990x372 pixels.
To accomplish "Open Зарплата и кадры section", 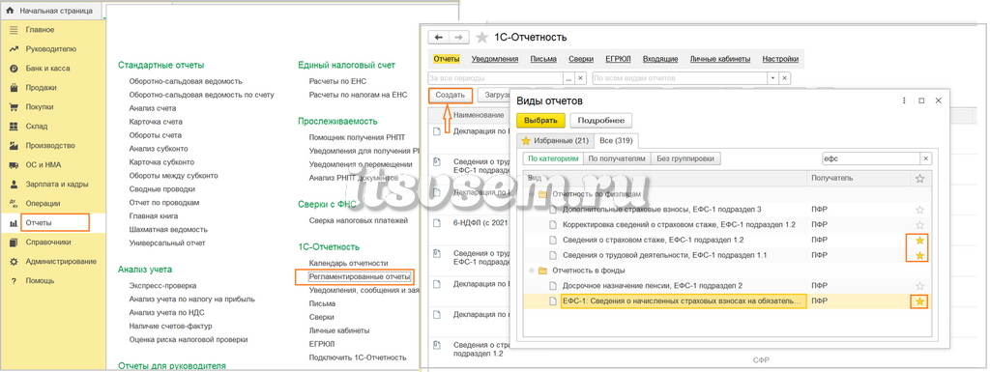I will (x=57, y=185).
